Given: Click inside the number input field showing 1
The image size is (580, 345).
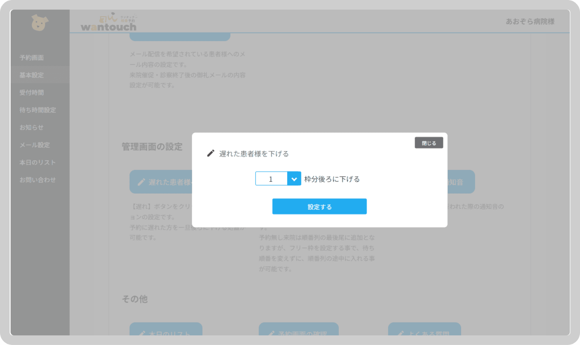Looking at the screenshot, I should coord(271,178).
